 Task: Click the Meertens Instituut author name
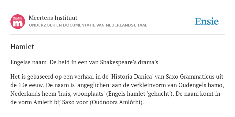click(53, 18)
